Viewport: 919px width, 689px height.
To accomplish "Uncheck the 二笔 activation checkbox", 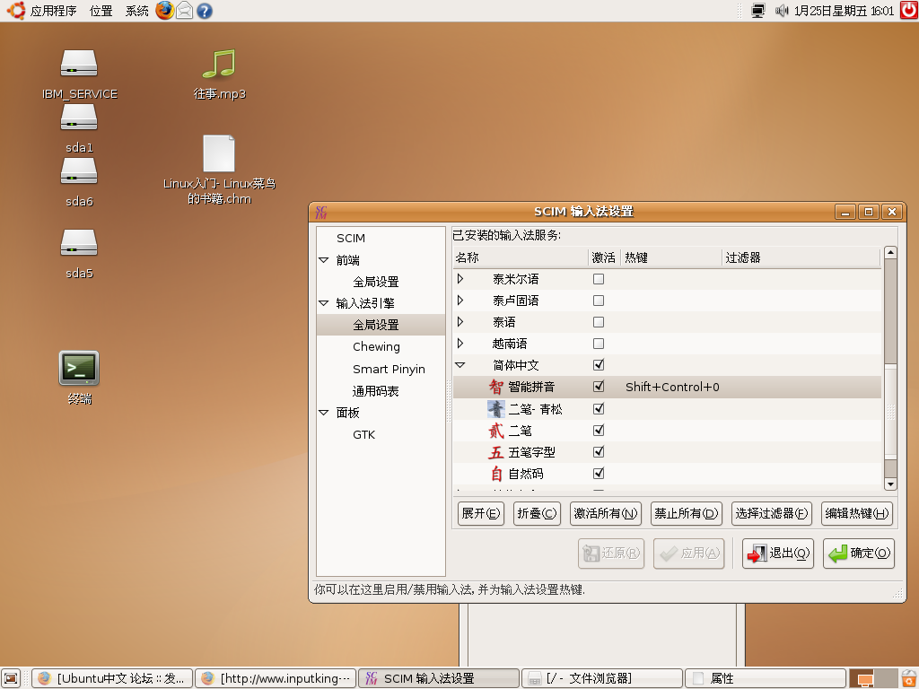I will point(599,430).
